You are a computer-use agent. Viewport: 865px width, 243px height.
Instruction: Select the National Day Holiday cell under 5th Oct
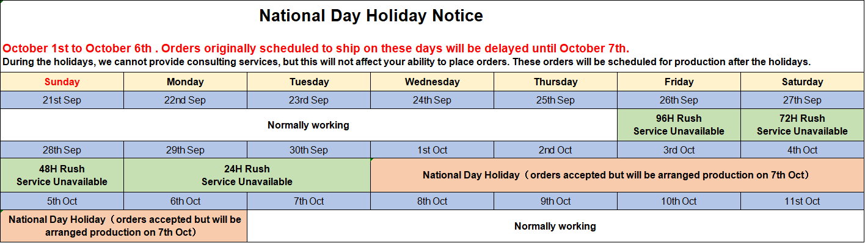(124, 226)
